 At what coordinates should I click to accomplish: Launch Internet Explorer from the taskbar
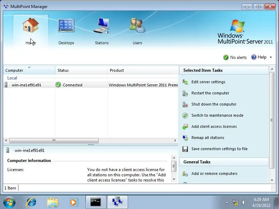31,202
